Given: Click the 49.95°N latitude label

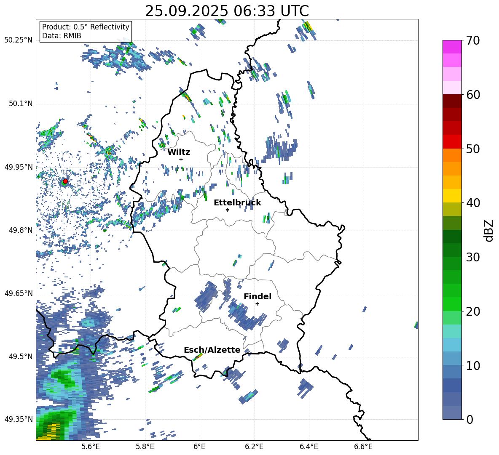Looking at the screenshot, I should tap(19, 167).
